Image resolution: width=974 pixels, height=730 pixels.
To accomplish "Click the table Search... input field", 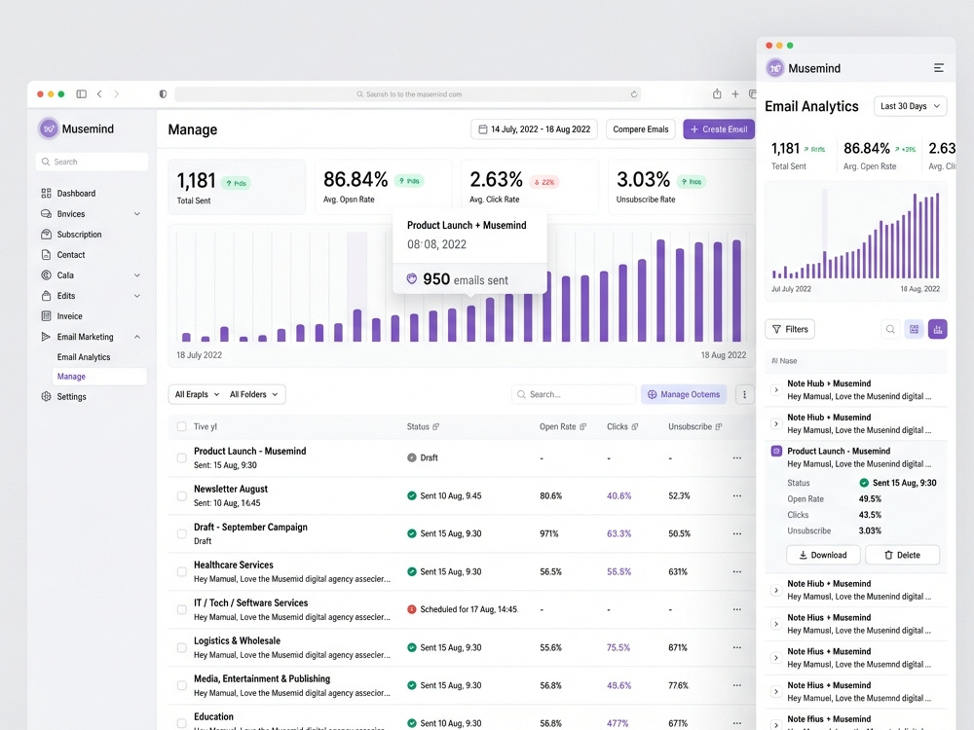I will pos(574,394).
